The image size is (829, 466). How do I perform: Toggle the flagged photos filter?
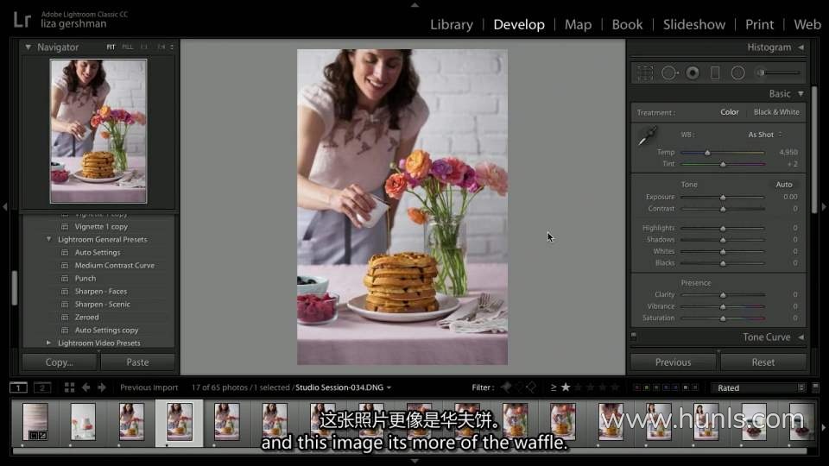[x=507, y=387]
